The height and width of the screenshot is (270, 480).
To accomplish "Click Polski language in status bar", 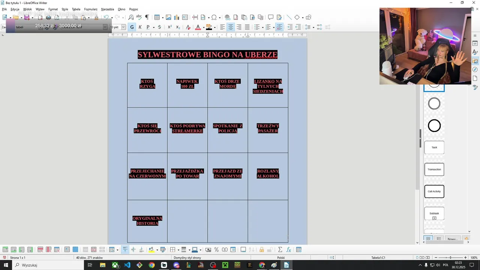I will pos(281,258).
